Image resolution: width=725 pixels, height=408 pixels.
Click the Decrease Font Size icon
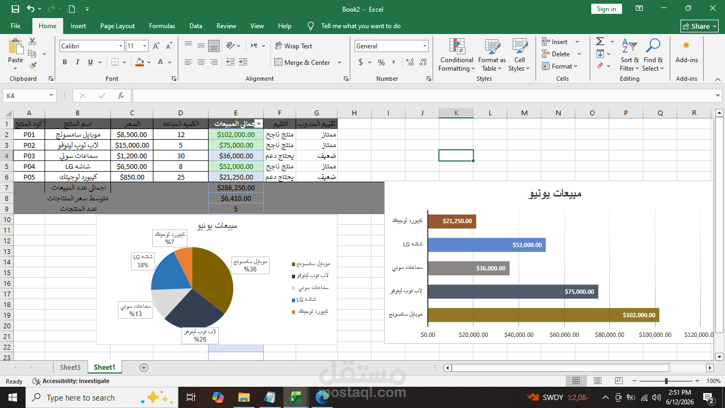tap(168, 46)
